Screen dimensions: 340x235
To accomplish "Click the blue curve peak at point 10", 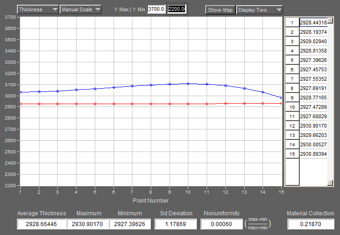I will point(188,83).
